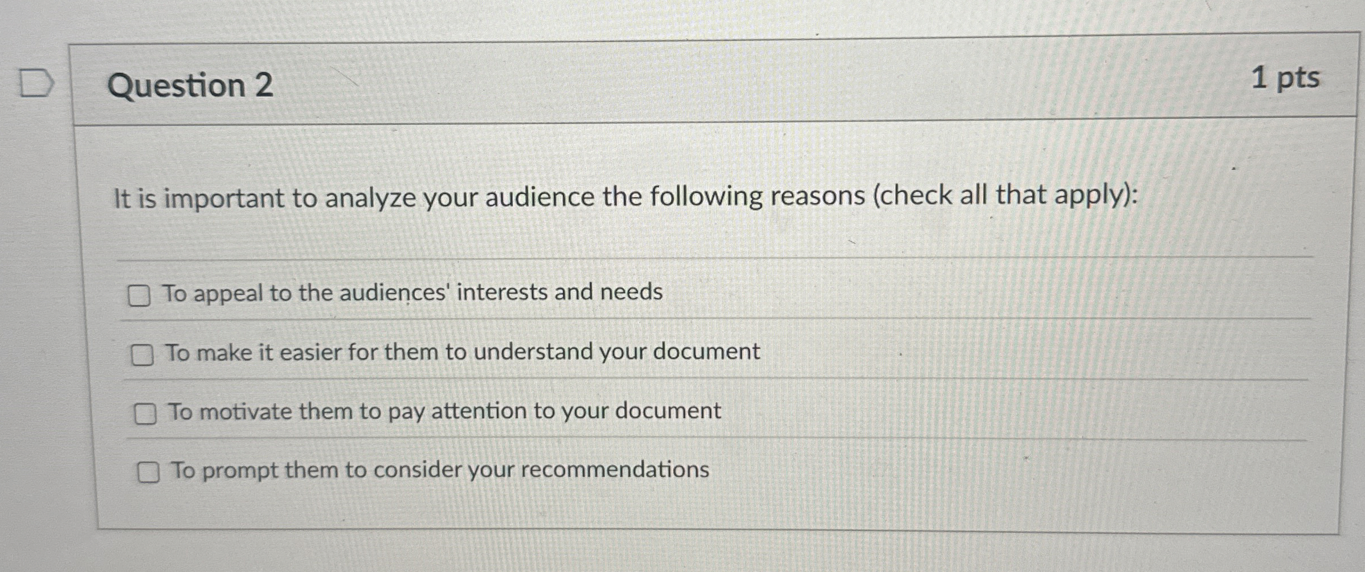This screenshot has height=572, width=1365.
Task: Check 'To make it easier for them to understand your document'
Action: 144,354
